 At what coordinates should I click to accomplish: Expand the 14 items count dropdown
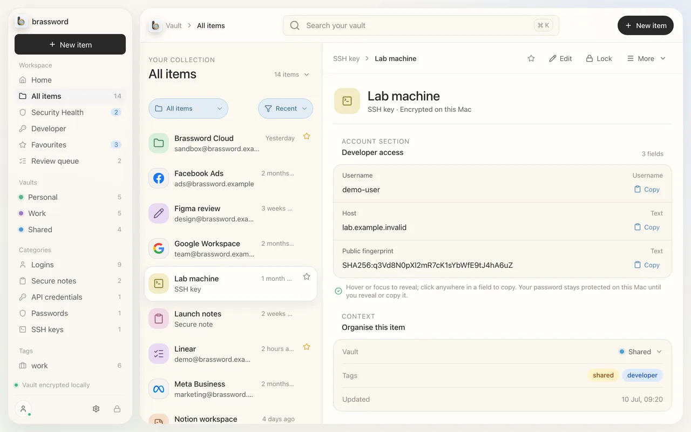[x=292, y=75]
